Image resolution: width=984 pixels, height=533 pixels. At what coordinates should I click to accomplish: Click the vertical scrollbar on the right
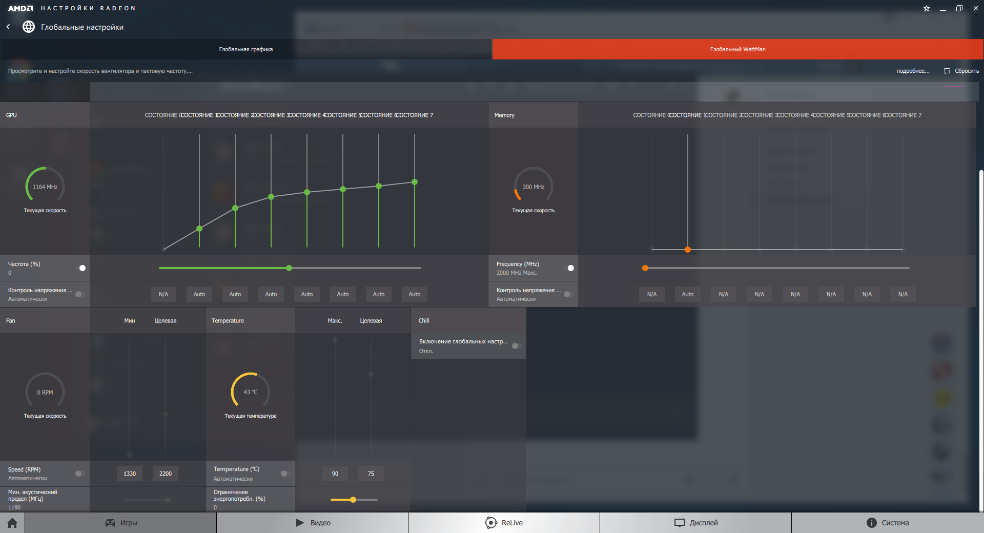tap(981, 340)
